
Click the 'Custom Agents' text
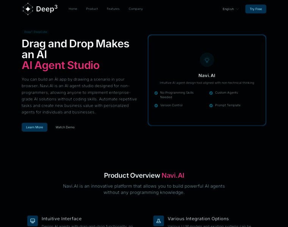227,93
